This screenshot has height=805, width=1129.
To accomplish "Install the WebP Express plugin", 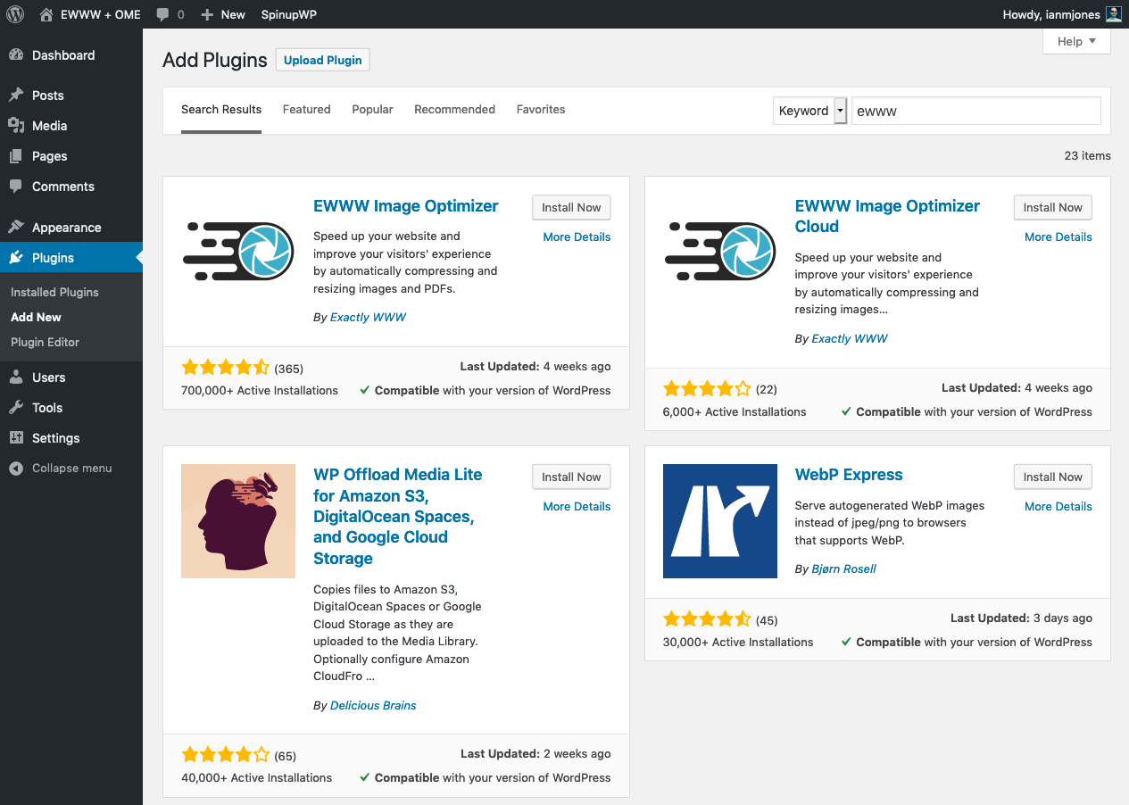I will [x=1053, y=477].
